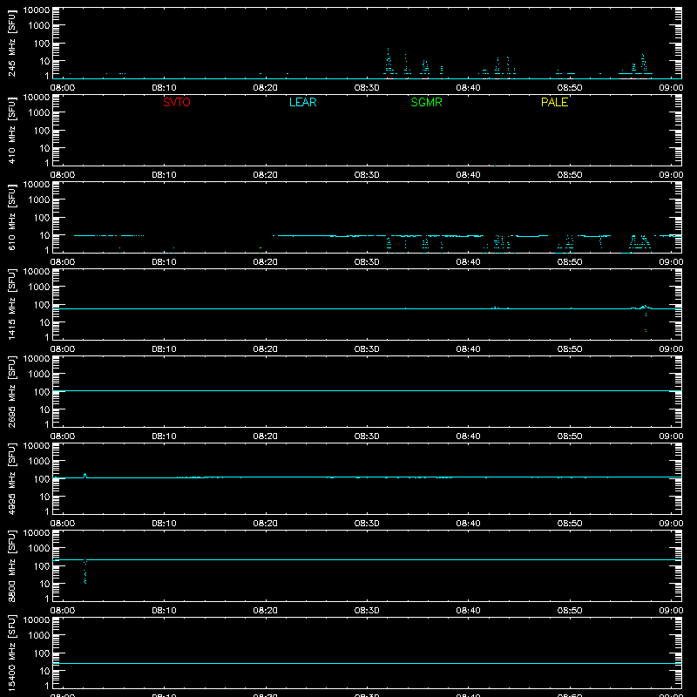Select the 610 MHz [SFU] axis label
This screenshot has height=697, width=697.
11,218
